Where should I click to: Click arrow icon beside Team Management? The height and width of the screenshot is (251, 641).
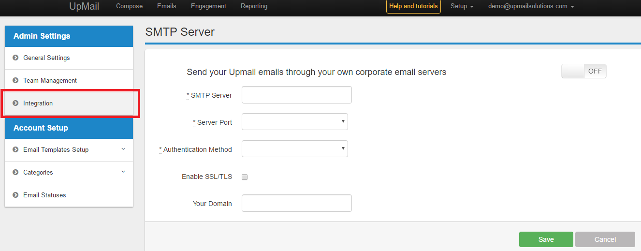pyautogui.click(x=15, y=81)
